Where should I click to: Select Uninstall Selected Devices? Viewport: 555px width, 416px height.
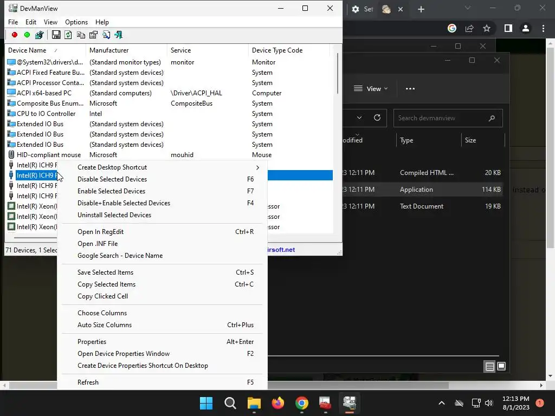coord(162,215)
